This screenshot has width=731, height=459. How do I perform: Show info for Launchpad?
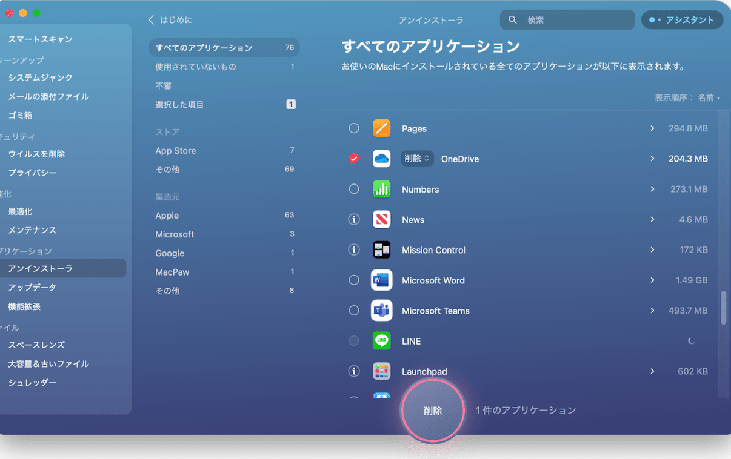tap(354, 371)
